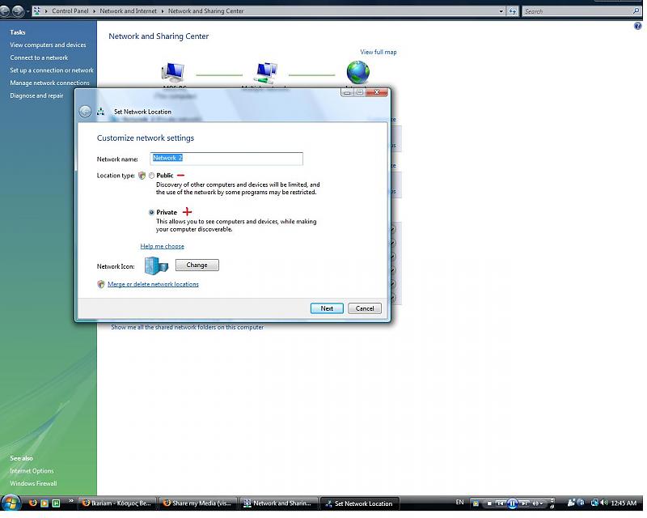Switch to Set Network Location taskbar button
647x518 pixels.
click(x=359, y=503)
